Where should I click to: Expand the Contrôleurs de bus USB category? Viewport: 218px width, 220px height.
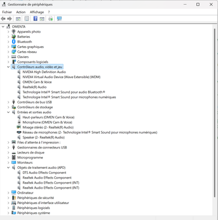click(x=8, y=102)
